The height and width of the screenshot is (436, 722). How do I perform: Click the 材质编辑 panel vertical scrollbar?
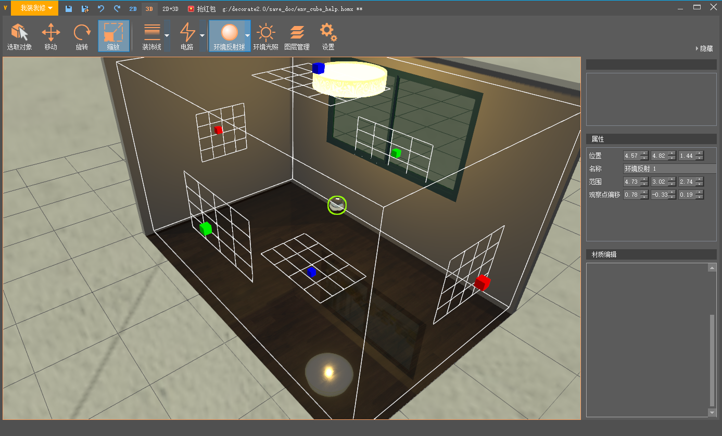pos(712,360)
